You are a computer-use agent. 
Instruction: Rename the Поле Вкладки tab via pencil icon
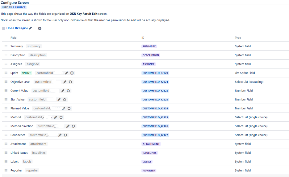tap(31, 28)
